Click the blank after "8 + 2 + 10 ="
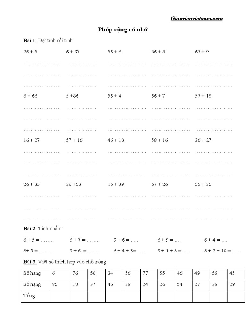The height and width of the screenshot is (328, 246). point(236,251)
